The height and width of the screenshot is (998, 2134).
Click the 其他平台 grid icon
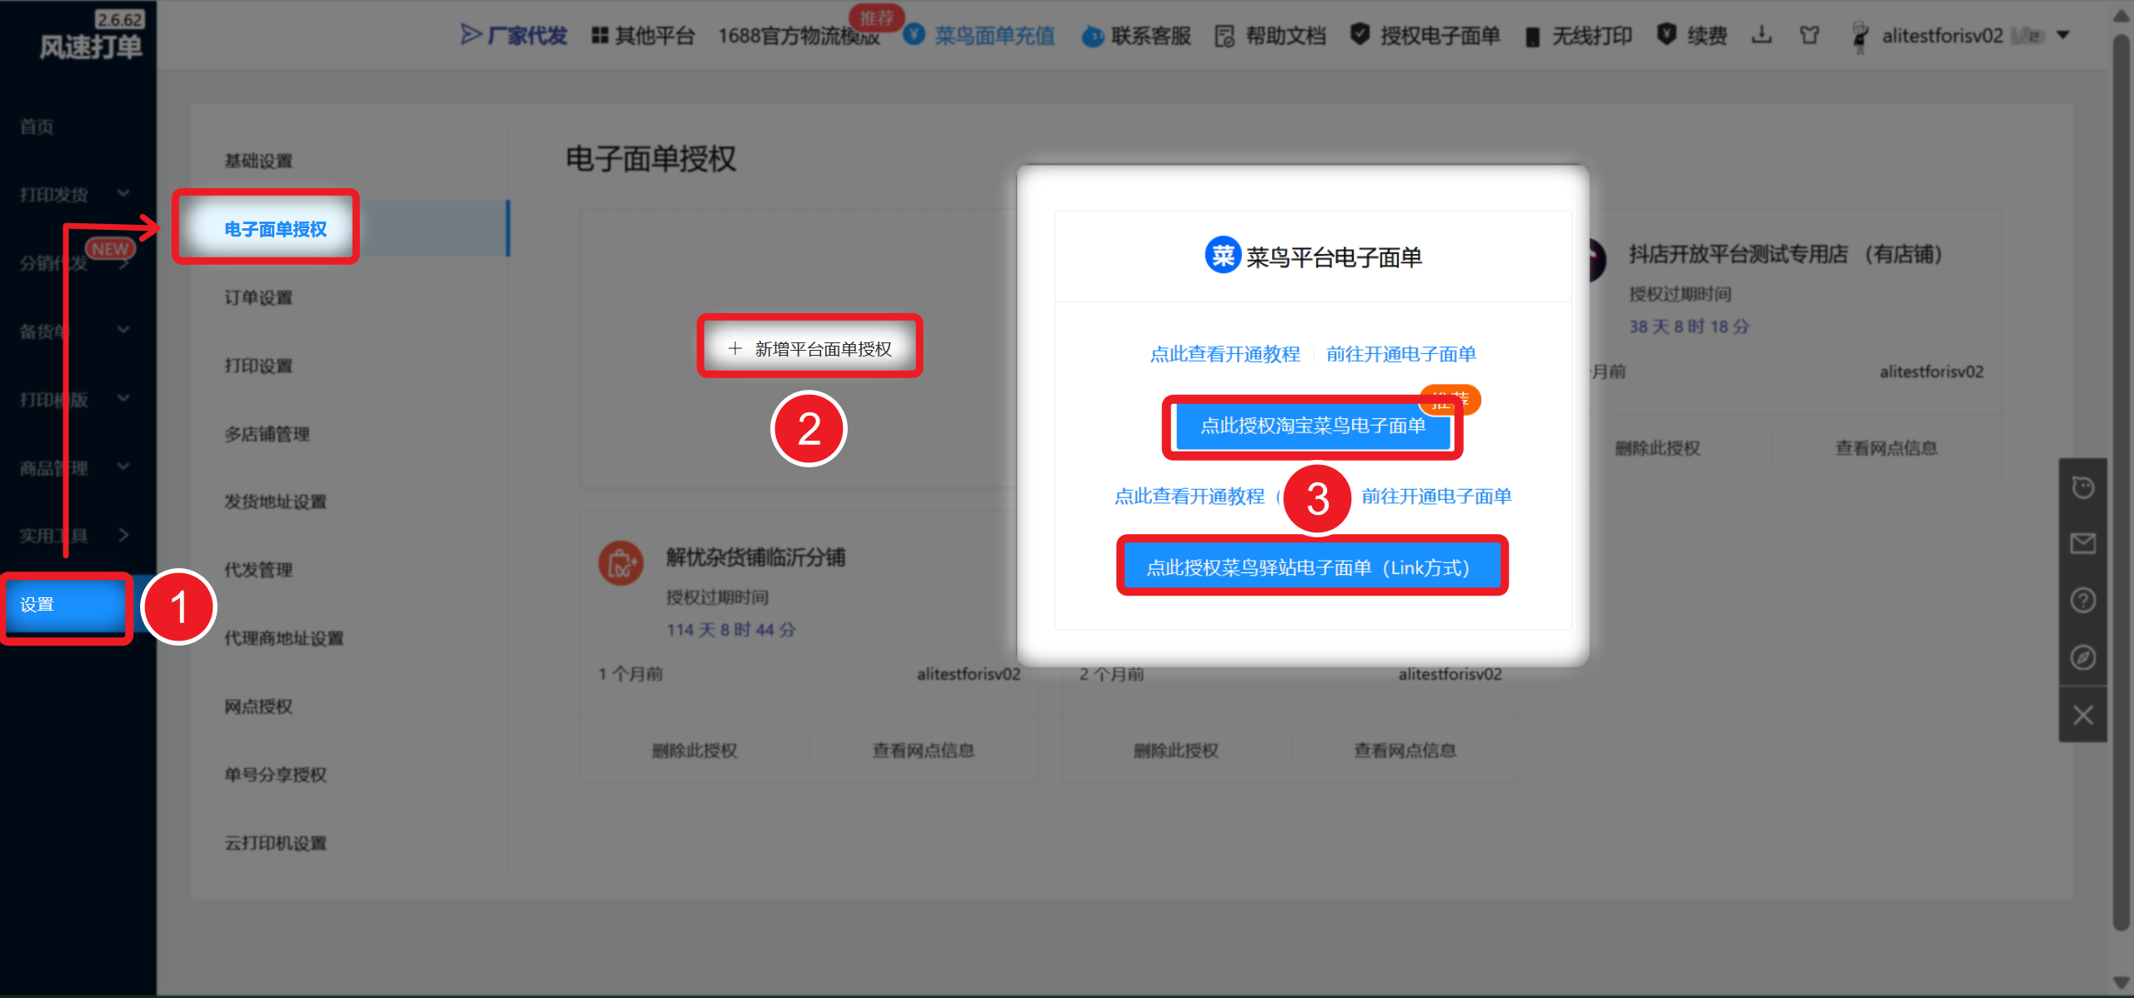click(599, 35)
